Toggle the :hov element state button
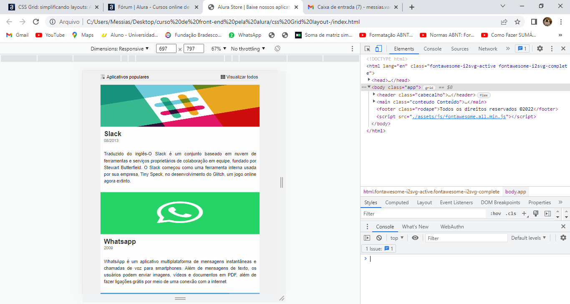 pyautogui.click(x=496, y=213)
